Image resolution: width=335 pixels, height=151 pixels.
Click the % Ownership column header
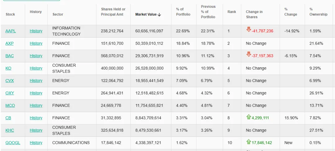tap(318, 12)
